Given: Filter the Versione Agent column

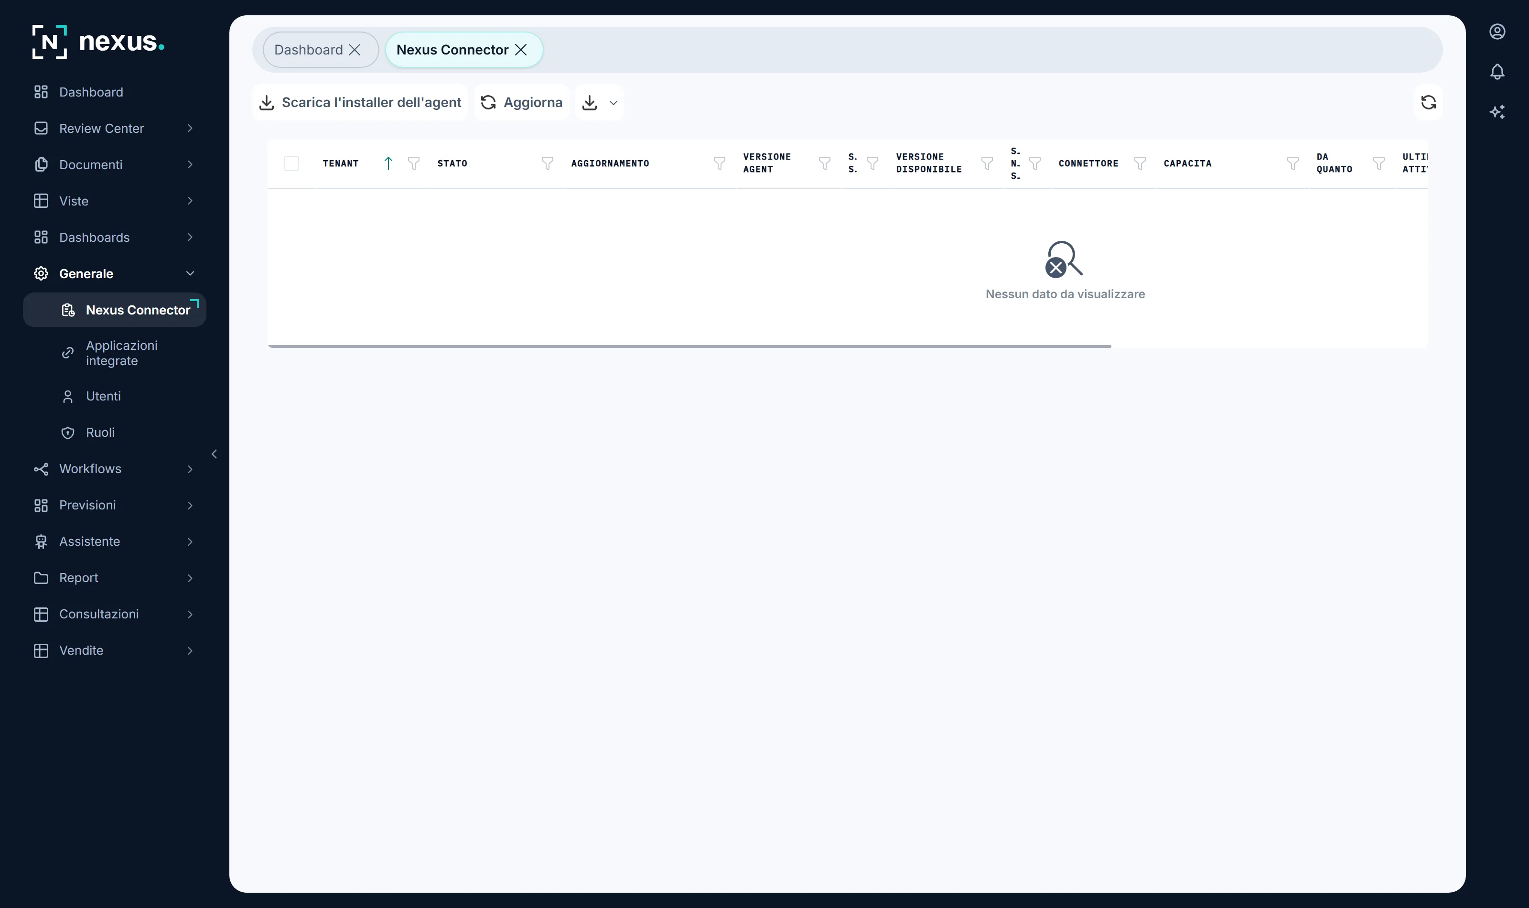Looking at the screenshot, I should point(824,163).
